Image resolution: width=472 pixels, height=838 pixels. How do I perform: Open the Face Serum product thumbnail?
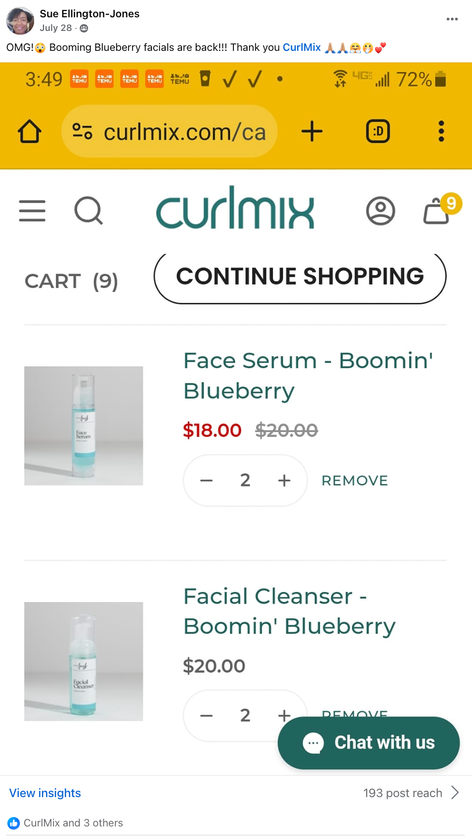click(83, 426)
